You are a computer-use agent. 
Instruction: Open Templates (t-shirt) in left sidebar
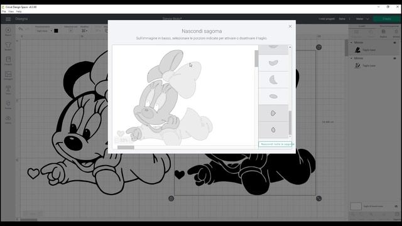(x=8, y=46)
